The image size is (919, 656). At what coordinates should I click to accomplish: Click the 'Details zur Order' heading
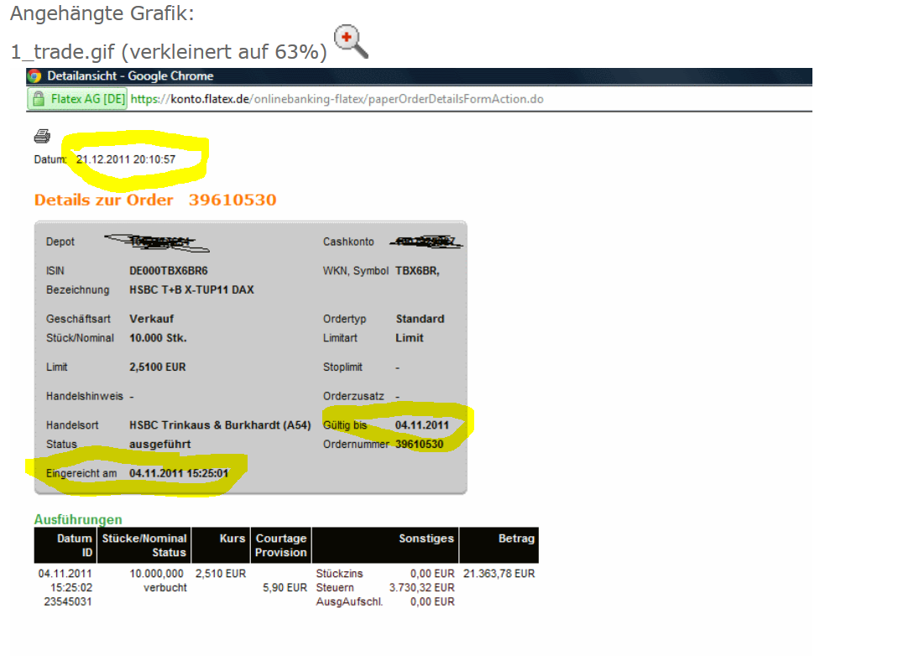click(104, 200)
